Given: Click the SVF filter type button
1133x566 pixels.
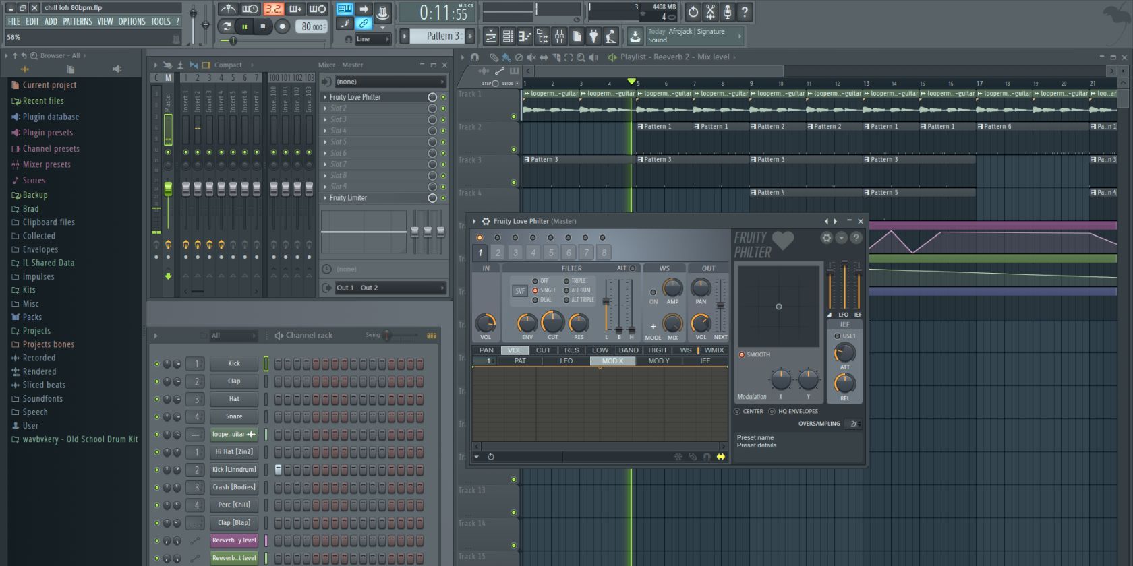Looking at the screenshot, I should coord(519,291).
